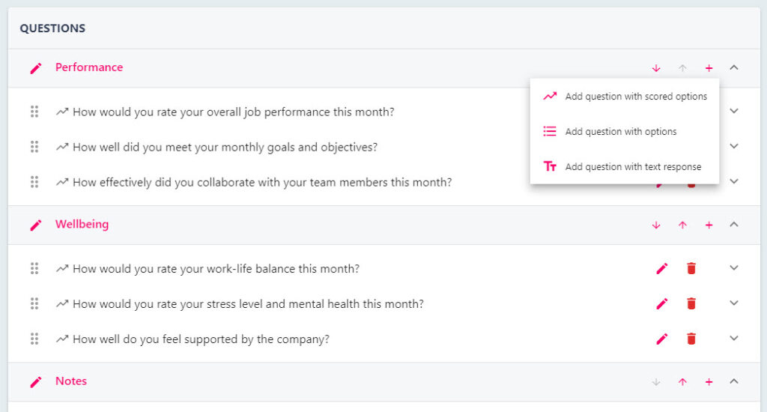The image size is (767, 412).
Task: Edit the feel supported by company question
Action: pos(662,339)
